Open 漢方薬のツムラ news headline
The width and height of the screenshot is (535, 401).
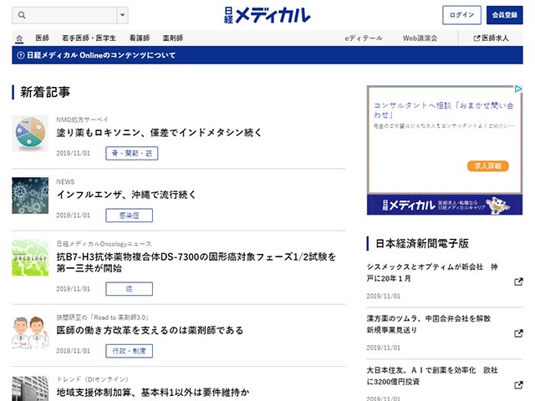click(x=429, y=324)
